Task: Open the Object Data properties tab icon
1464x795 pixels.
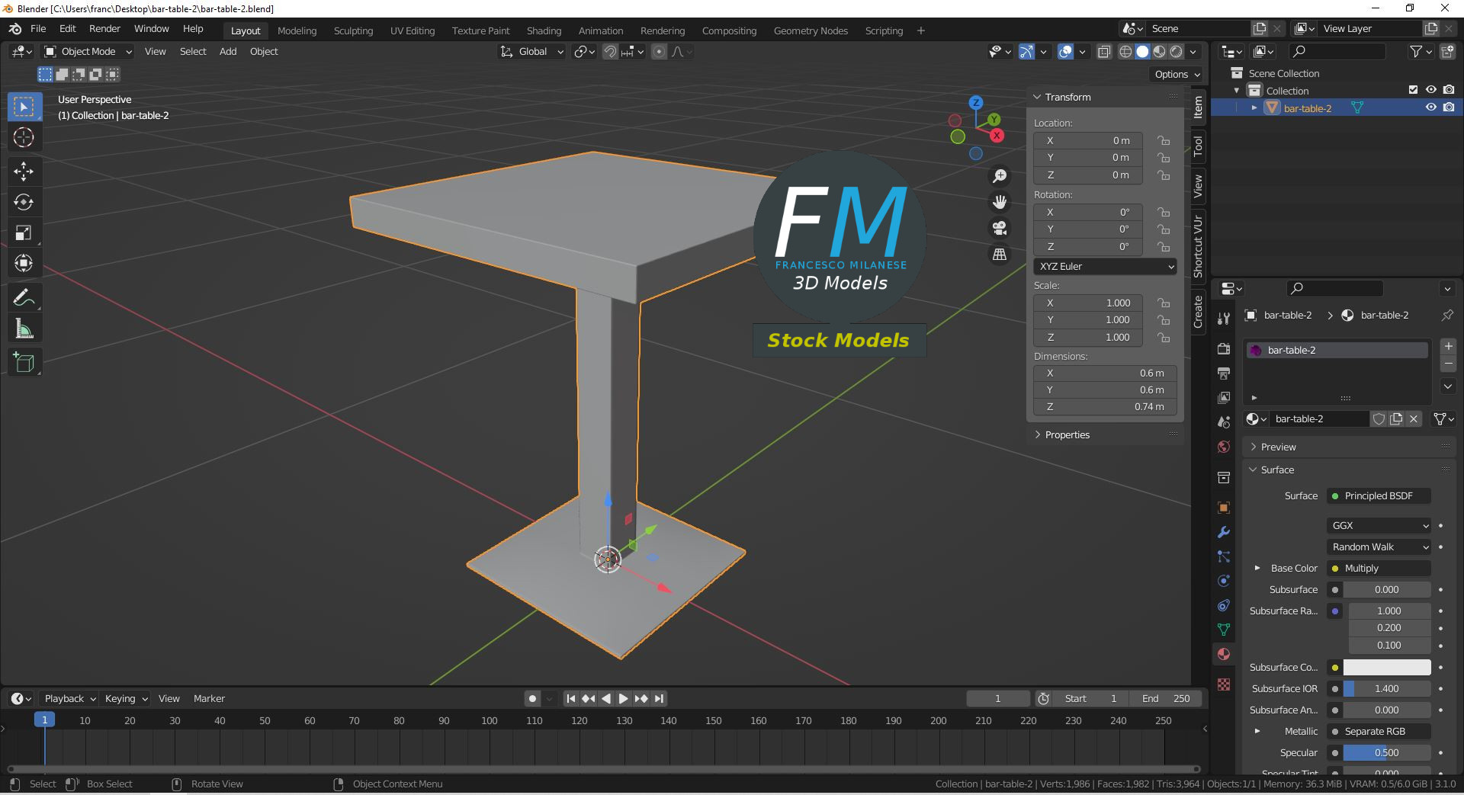Action: coord(1224,630)
